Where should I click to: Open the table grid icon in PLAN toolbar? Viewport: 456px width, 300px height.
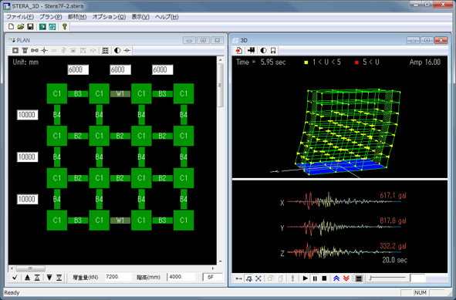pos(105,51)
